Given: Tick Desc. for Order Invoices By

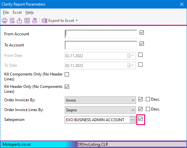Looking at the screenshot, I should (x=148, y=99).
